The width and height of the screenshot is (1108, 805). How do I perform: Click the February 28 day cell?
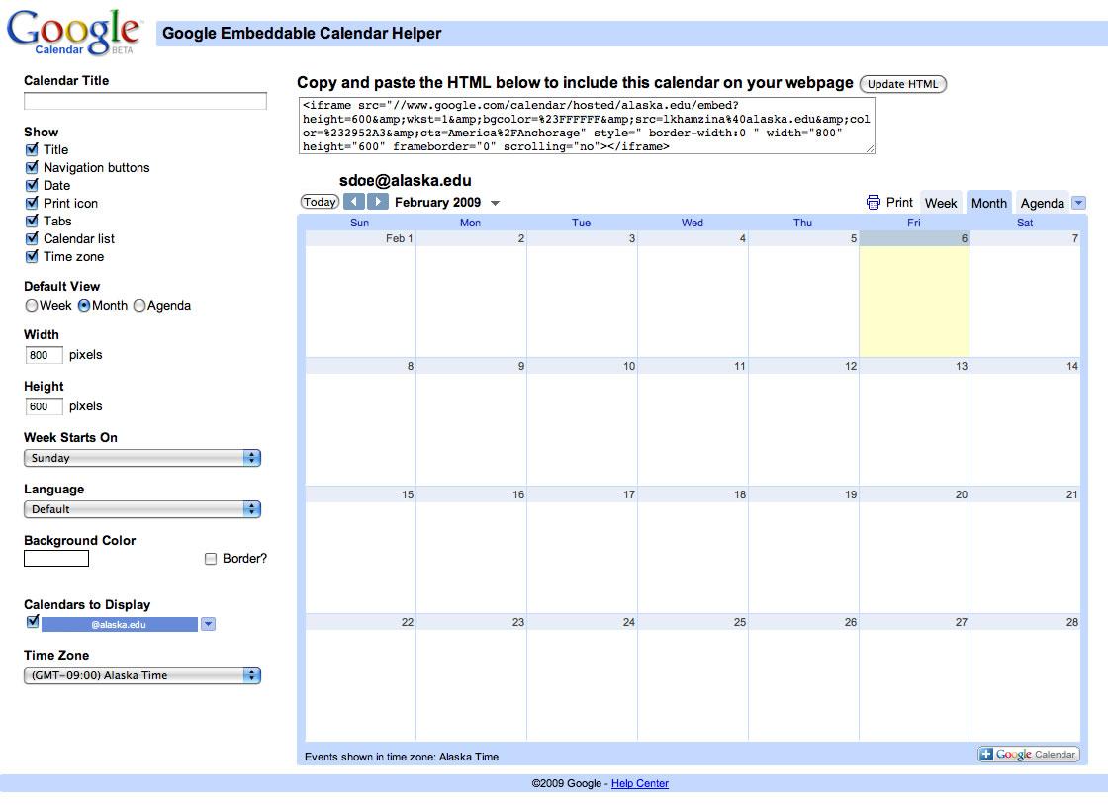(x=1025, y=677)
